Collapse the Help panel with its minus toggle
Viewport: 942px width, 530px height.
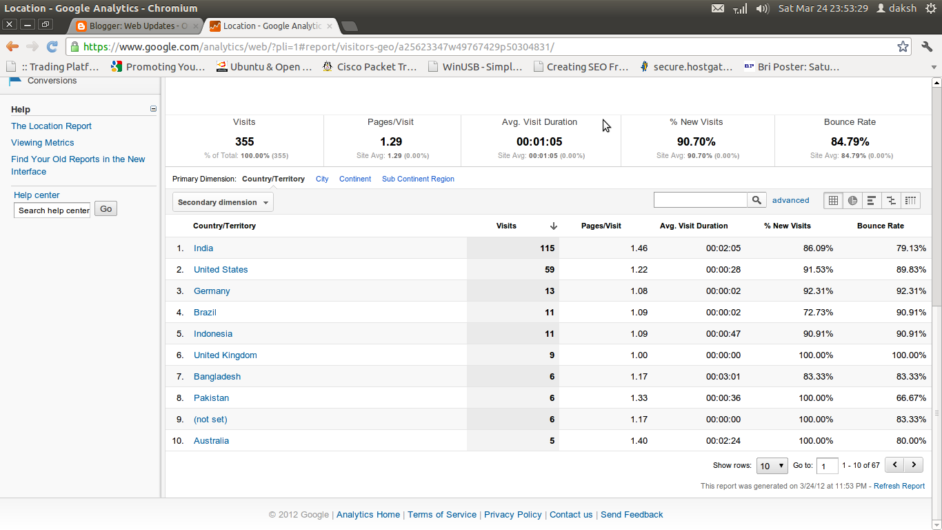pos(153,108)
